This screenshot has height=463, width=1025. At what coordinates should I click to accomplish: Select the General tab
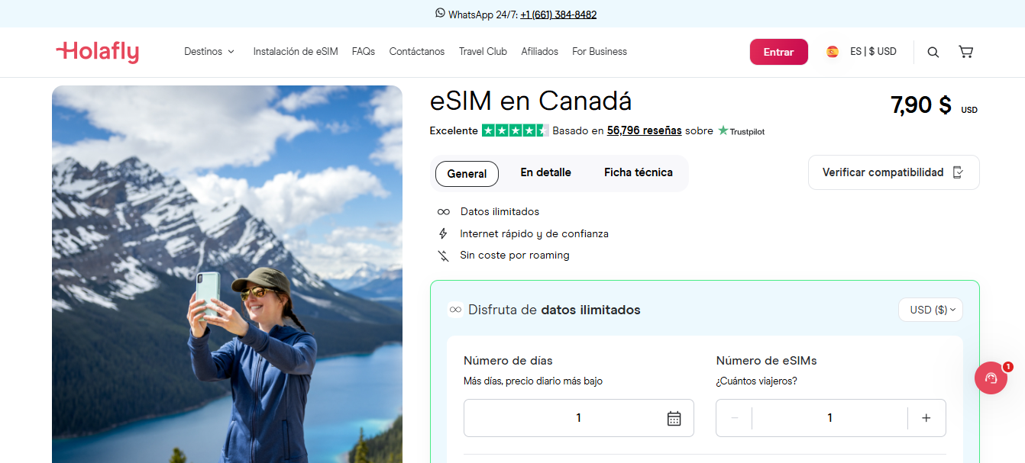pos(467,174)
